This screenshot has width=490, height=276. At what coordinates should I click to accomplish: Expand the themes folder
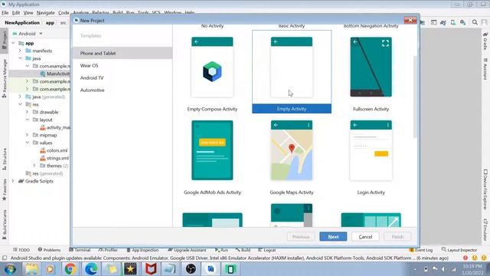pyautogui.click(x=34, y=166)
